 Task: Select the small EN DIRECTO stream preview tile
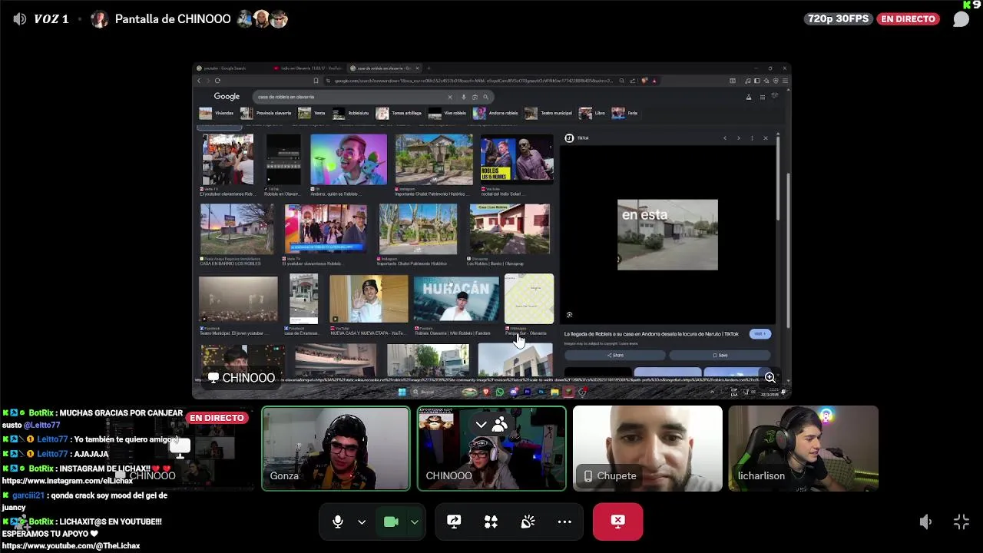click(181, 449)
